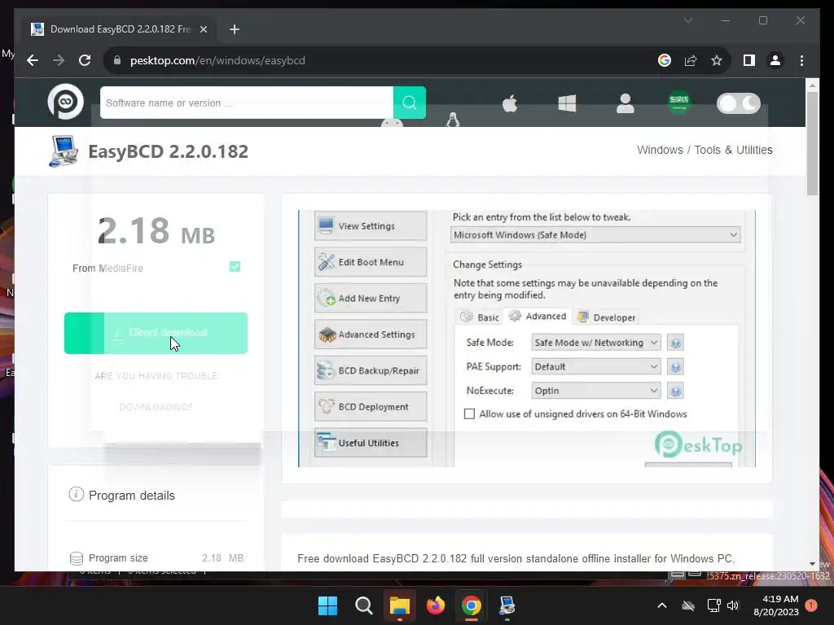Click the Software name or version search field
Screen dimensions: 834x625
tap(247, 103)
